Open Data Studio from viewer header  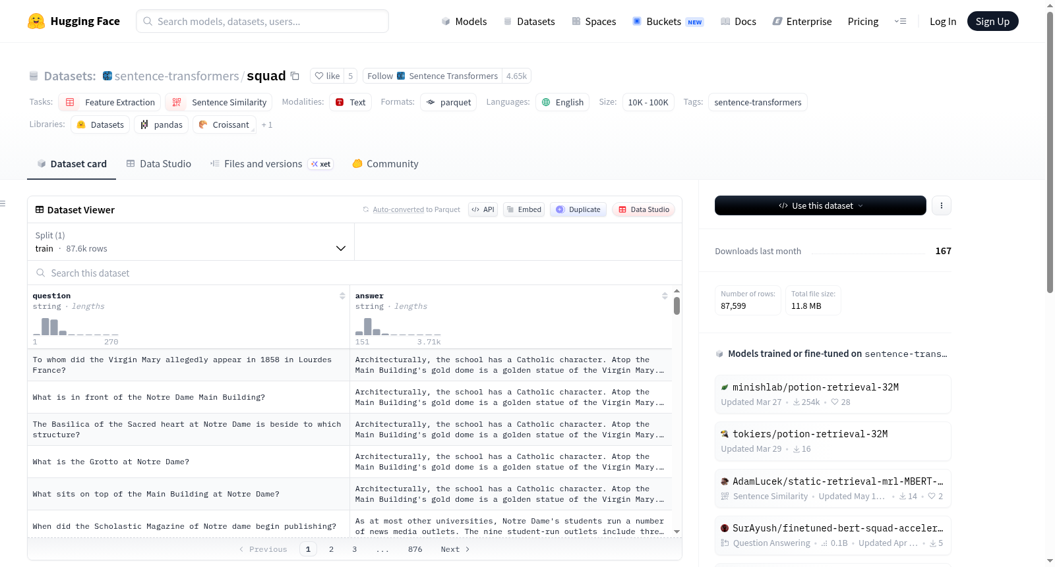coord(644,209)
